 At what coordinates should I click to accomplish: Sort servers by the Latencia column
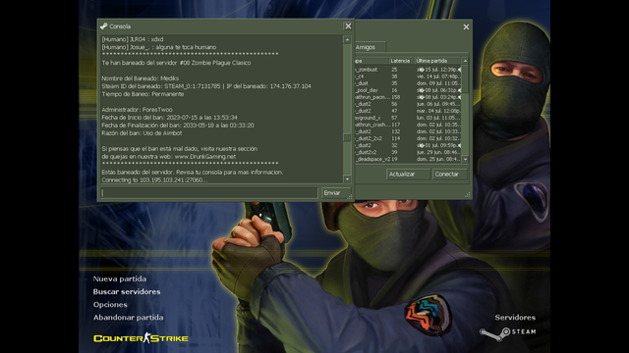[401, 61]
